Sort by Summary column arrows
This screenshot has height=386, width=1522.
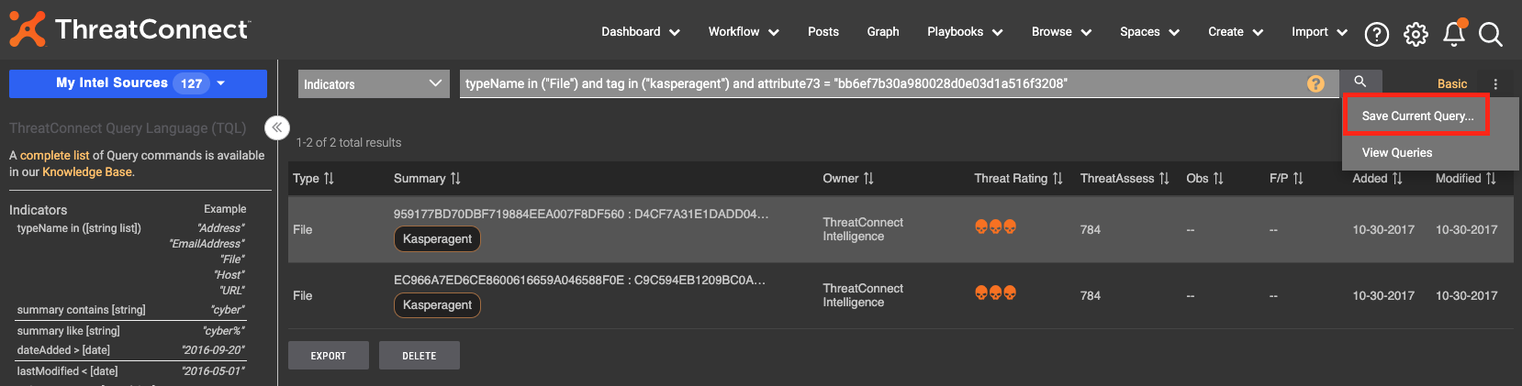pos(455,179)
